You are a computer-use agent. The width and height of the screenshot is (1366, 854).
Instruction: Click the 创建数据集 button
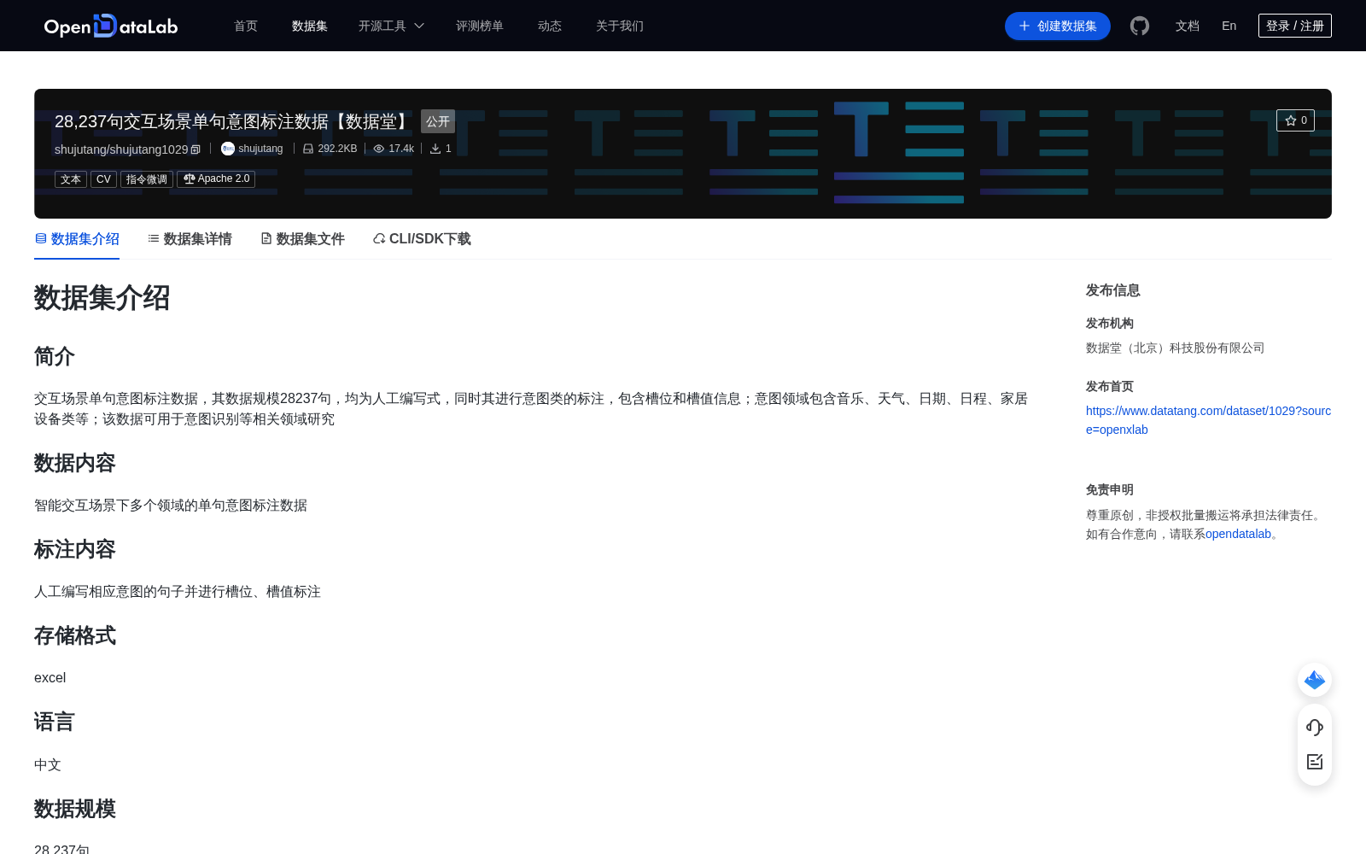pos(1058,26)
